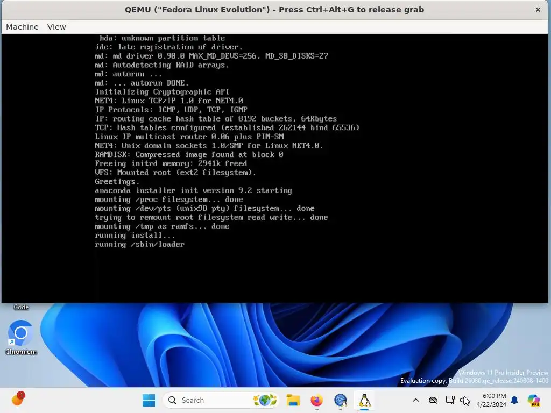551x413 pixels.
Task: Open the Machine menu in QEMU
Action: [22, 27]
